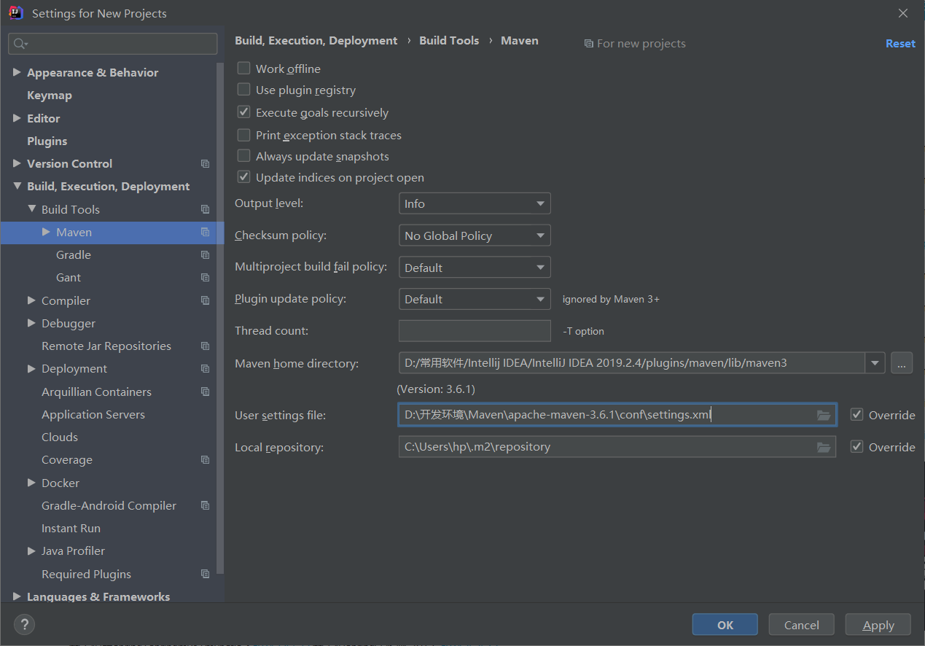Click the folder browse icon in User settings file
Image resolution: width=925 pixels, height=646 pixels.
pyautogui.click(x=824, y=415)
